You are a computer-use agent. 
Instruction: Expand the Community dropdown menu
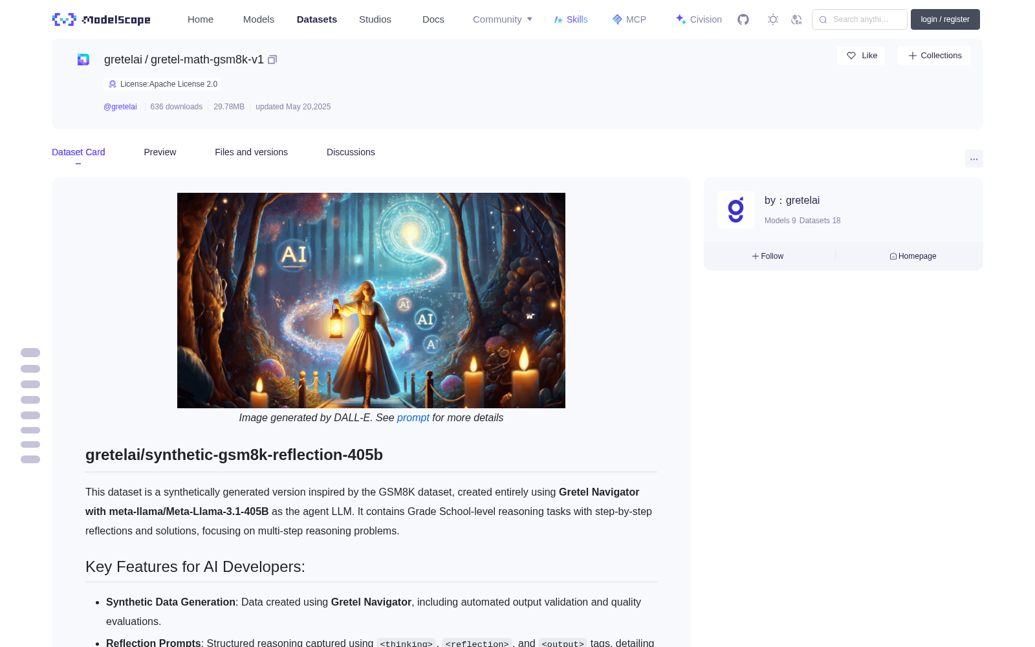[503, 19]
